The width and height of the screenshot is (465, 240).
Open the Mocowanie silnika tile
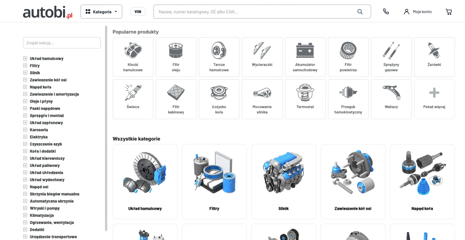[262, 99]
